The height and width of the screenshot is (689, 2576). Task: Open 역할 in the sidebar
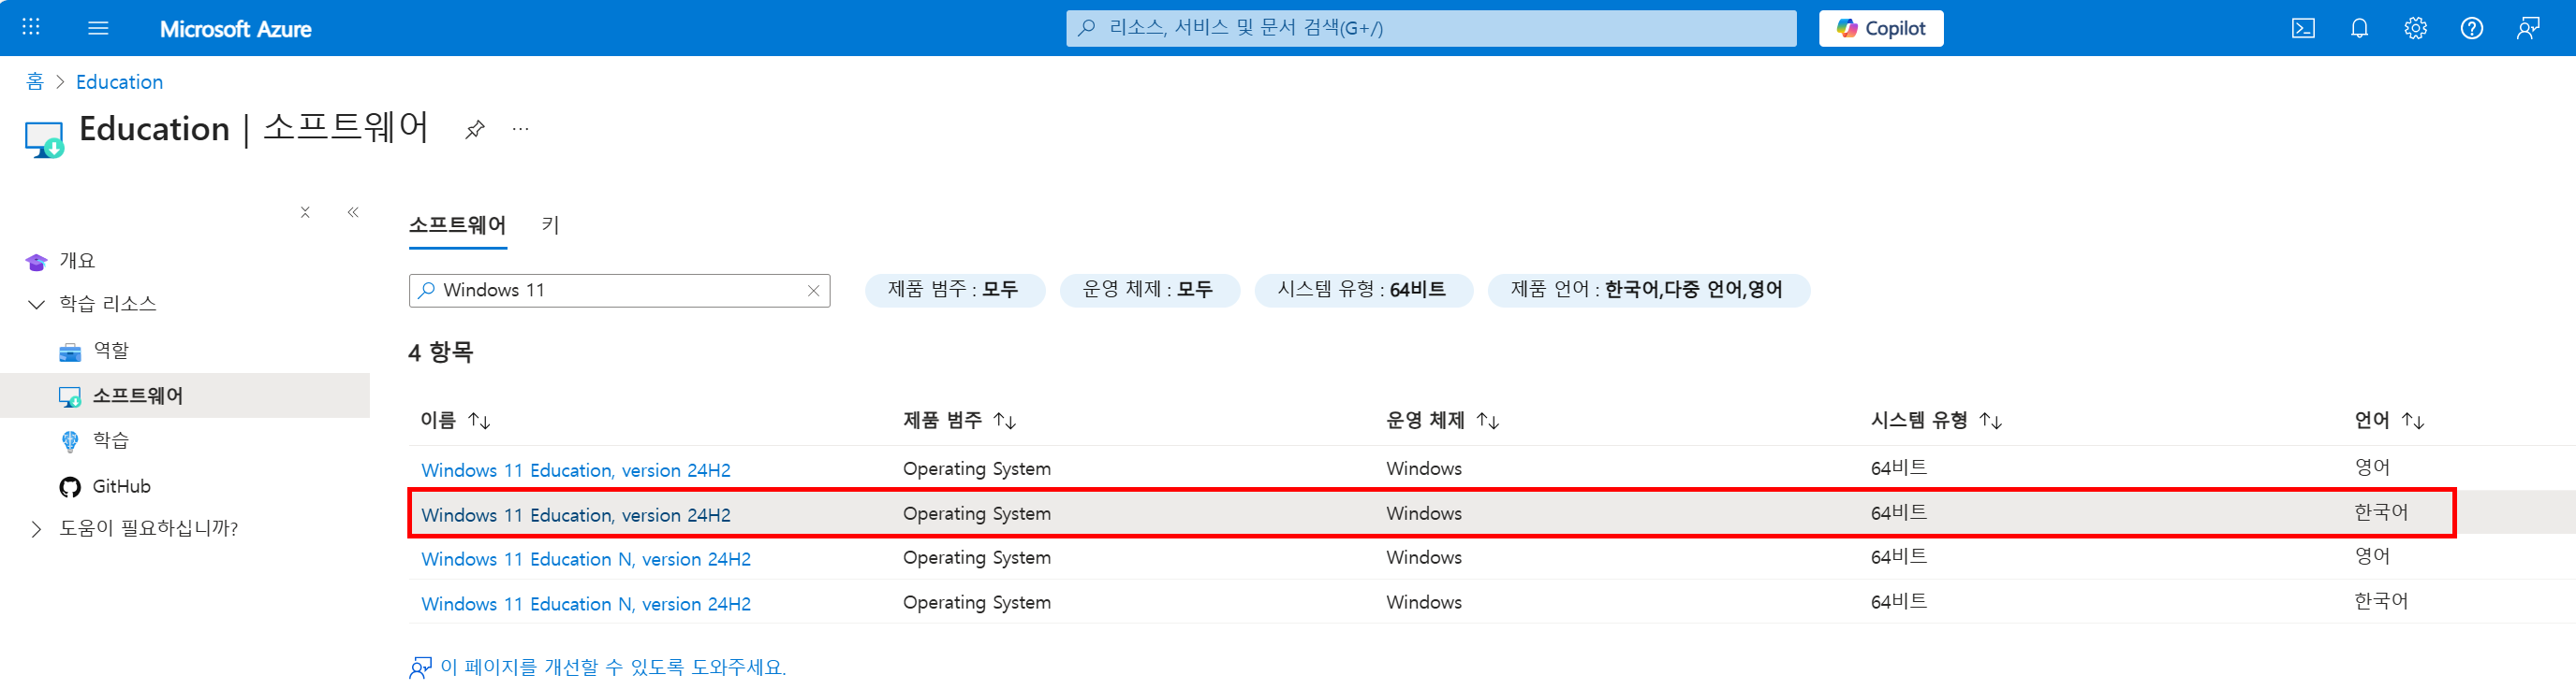coord(110,351)
